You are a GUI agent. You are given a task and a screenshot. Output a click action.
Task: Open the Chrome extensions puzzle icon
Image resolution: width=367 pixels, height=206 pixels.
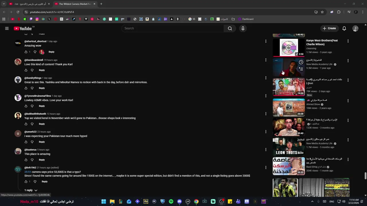coord(339,12)
